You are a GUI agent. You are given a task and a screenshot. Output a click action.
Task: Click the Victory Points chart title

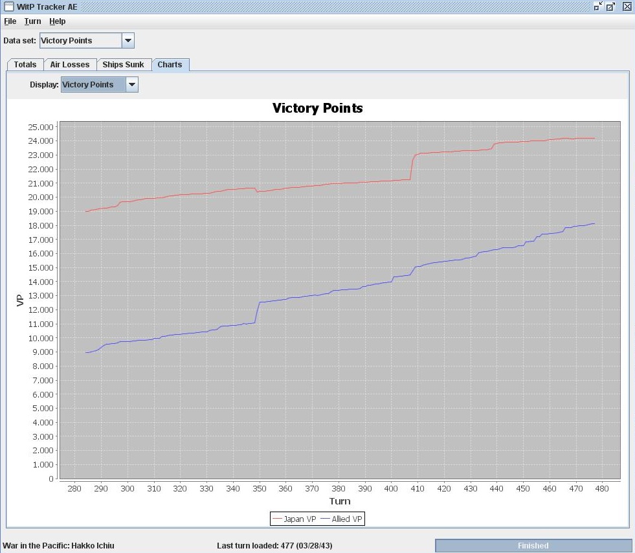pos(317,108)
